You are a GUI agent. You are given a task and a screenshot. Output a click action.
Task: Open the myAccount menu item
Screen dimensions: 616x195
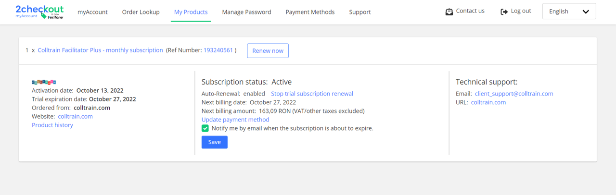tap(92, 12)
